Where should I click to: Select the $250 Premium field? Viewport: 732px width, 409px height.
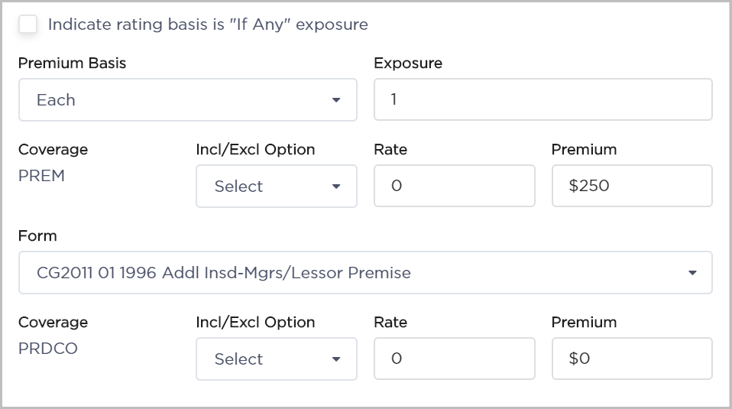pos(631,187)
